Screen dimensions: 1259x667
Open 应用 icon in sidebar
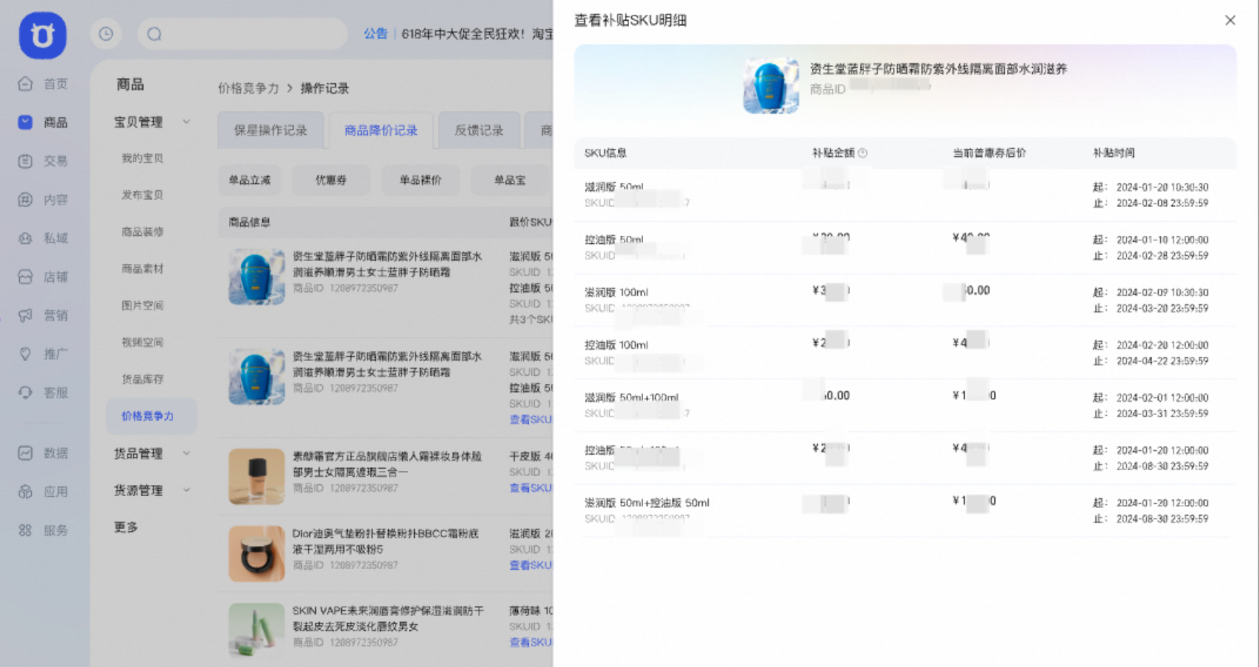25,492
